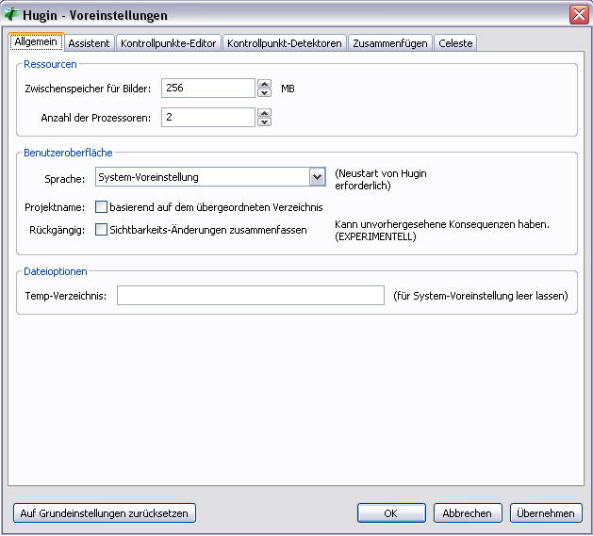Select the Allgemein tab

coord(37,42)
